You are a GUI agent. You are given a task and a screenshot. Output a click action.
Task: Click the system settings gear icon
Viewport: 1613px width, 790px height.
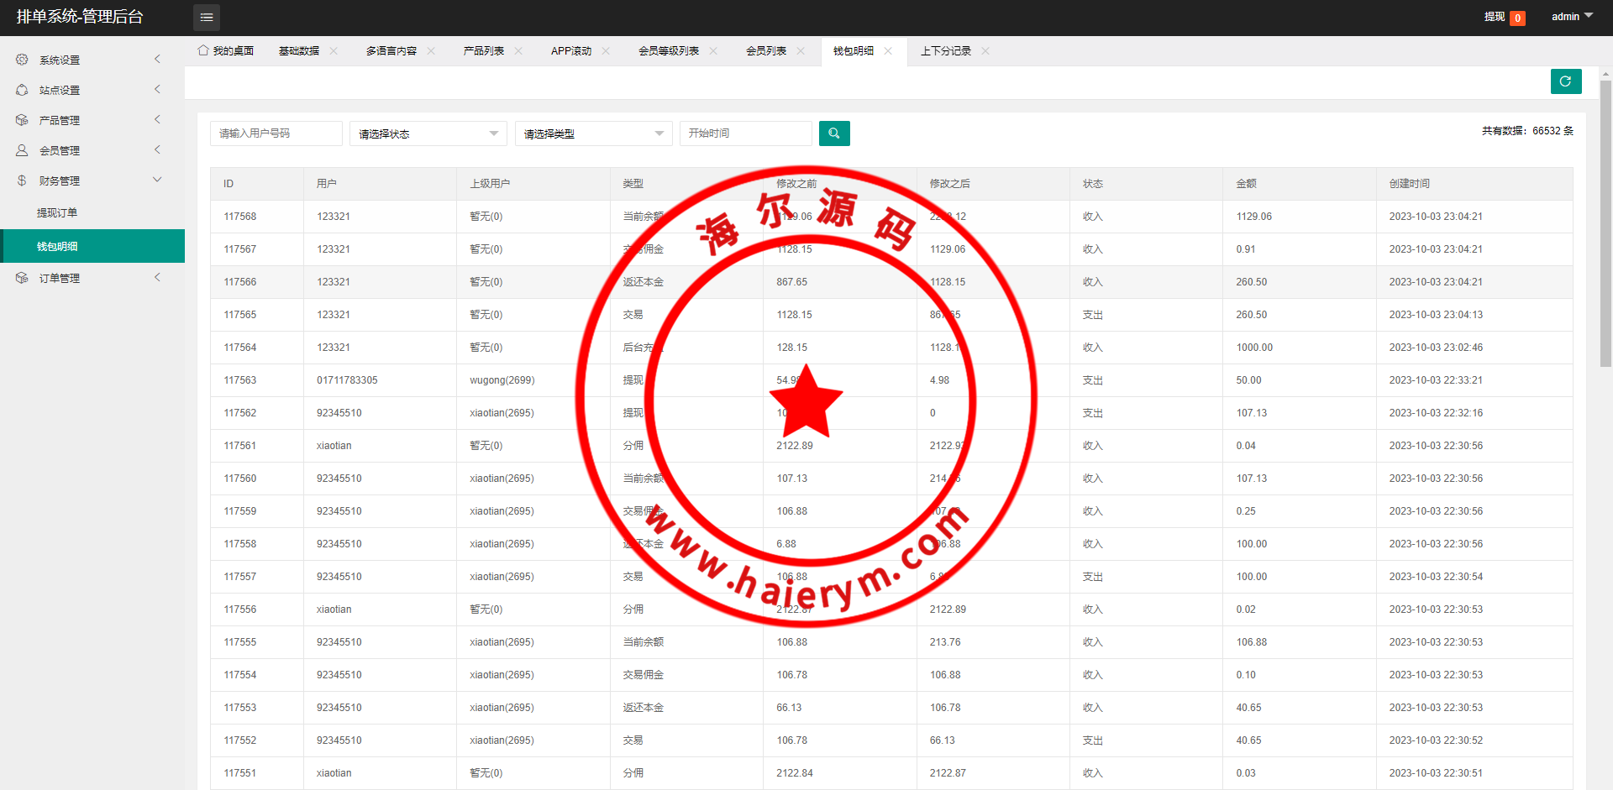click(22, 60)
